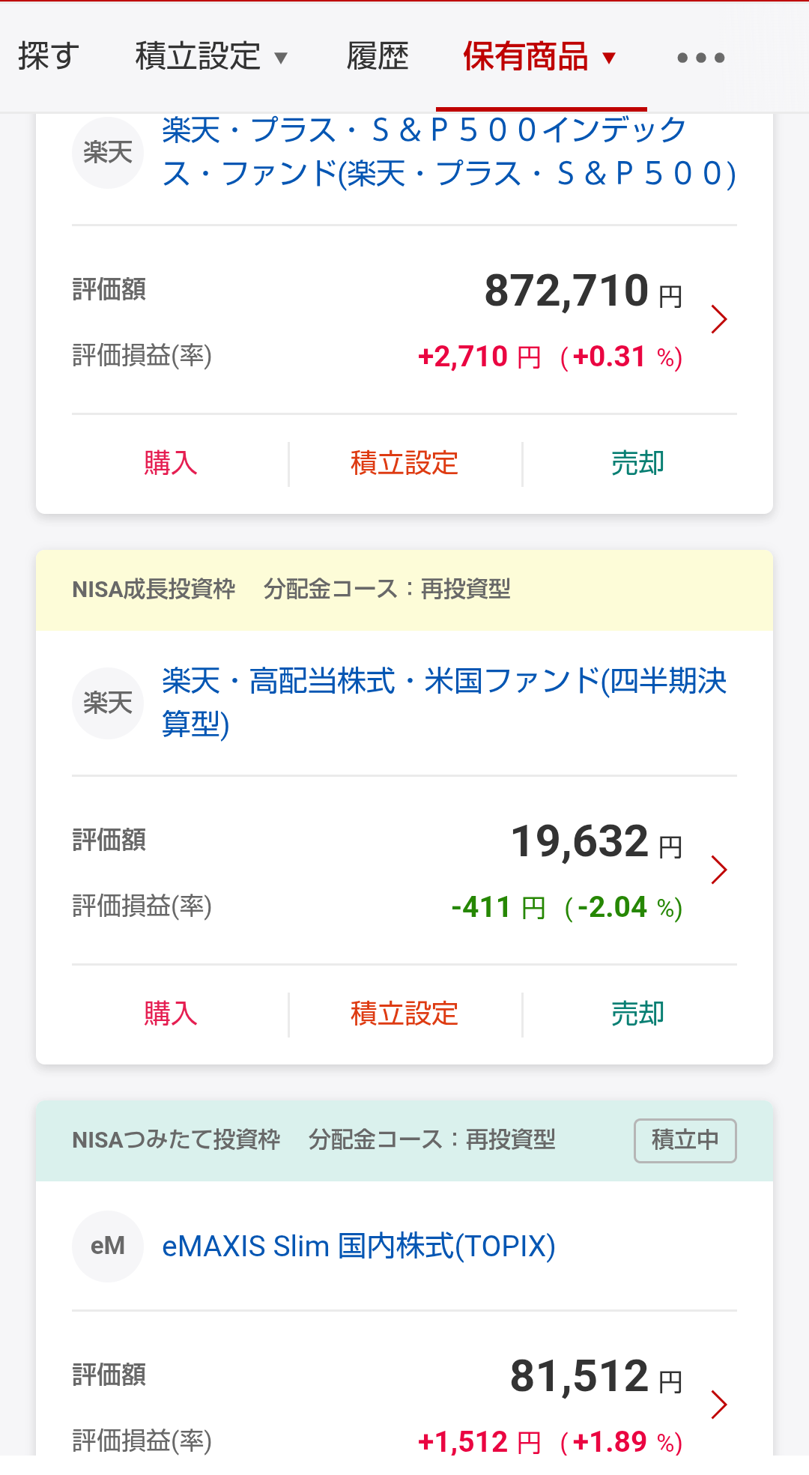This screenshot has height=1475, width=809.
Task: Switch to the 探す tab
Action: [x=49, y=57]
